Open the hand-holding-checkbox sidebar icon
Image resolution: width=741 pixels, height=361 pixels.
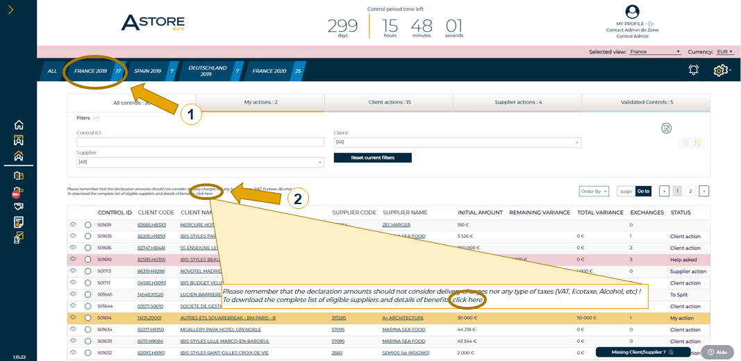pyautogui.click(x=19, y=237)
